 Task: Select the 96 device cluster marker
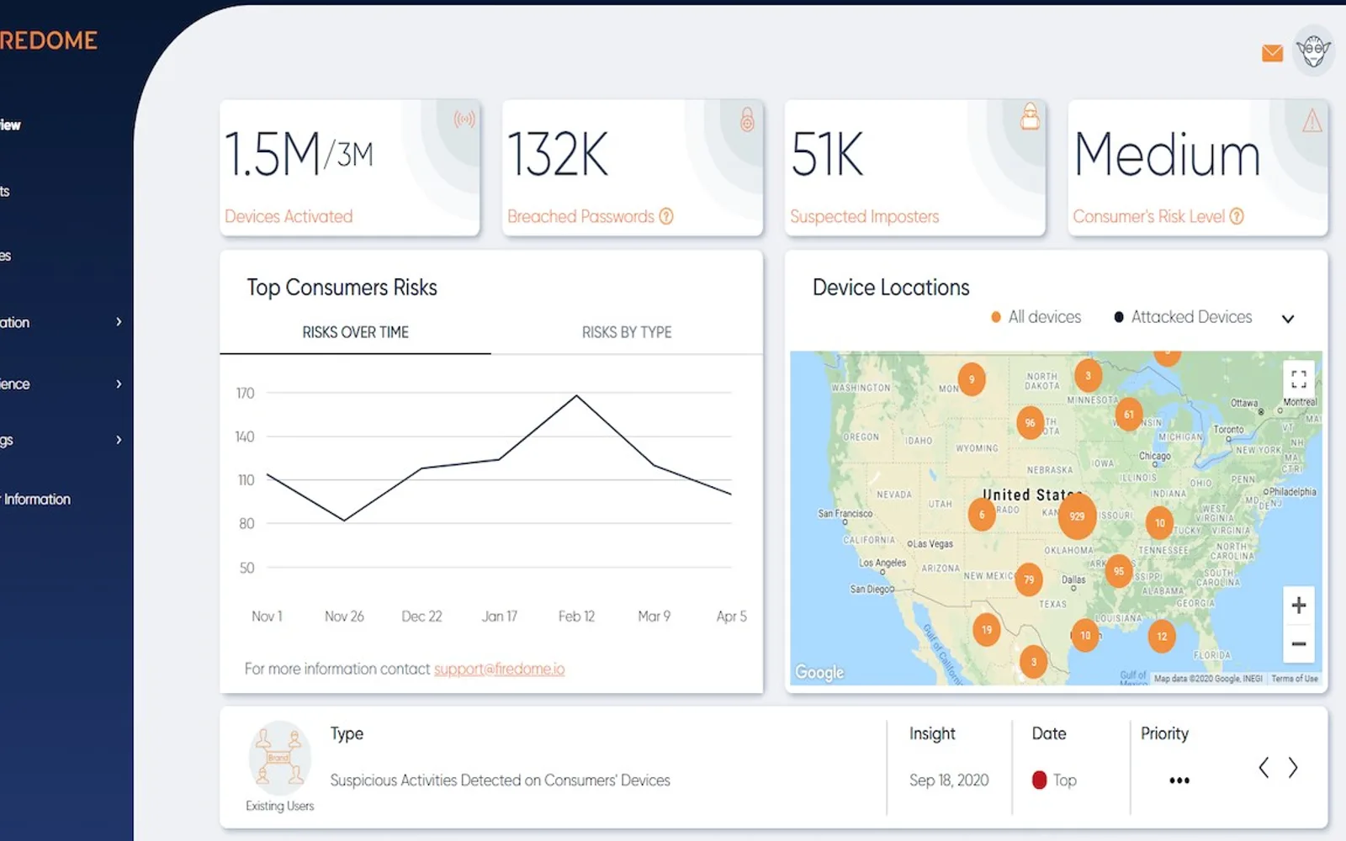(1030, 423)
